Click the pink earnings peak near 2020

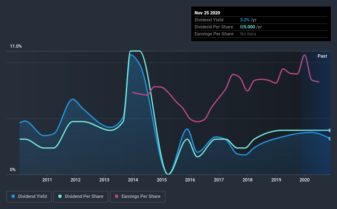304,55
